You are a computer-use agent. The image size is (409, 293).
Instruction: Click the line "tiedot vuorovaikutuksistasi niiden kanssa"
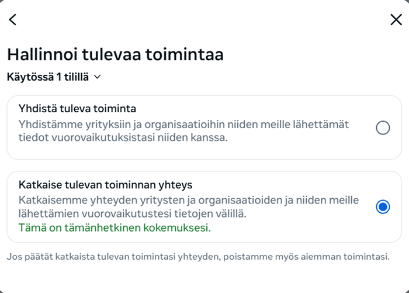pyautogui.click(x=123, y=138)
